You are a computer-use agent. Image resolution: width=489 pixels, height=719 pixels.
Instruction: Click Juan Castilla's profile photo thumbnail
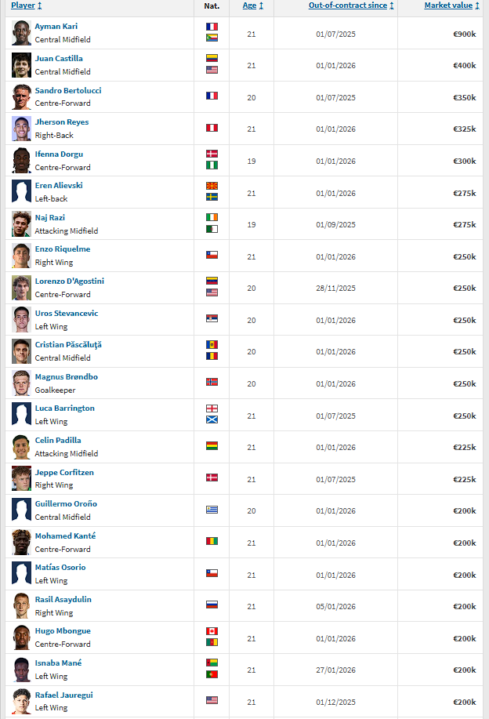point(21,65)
